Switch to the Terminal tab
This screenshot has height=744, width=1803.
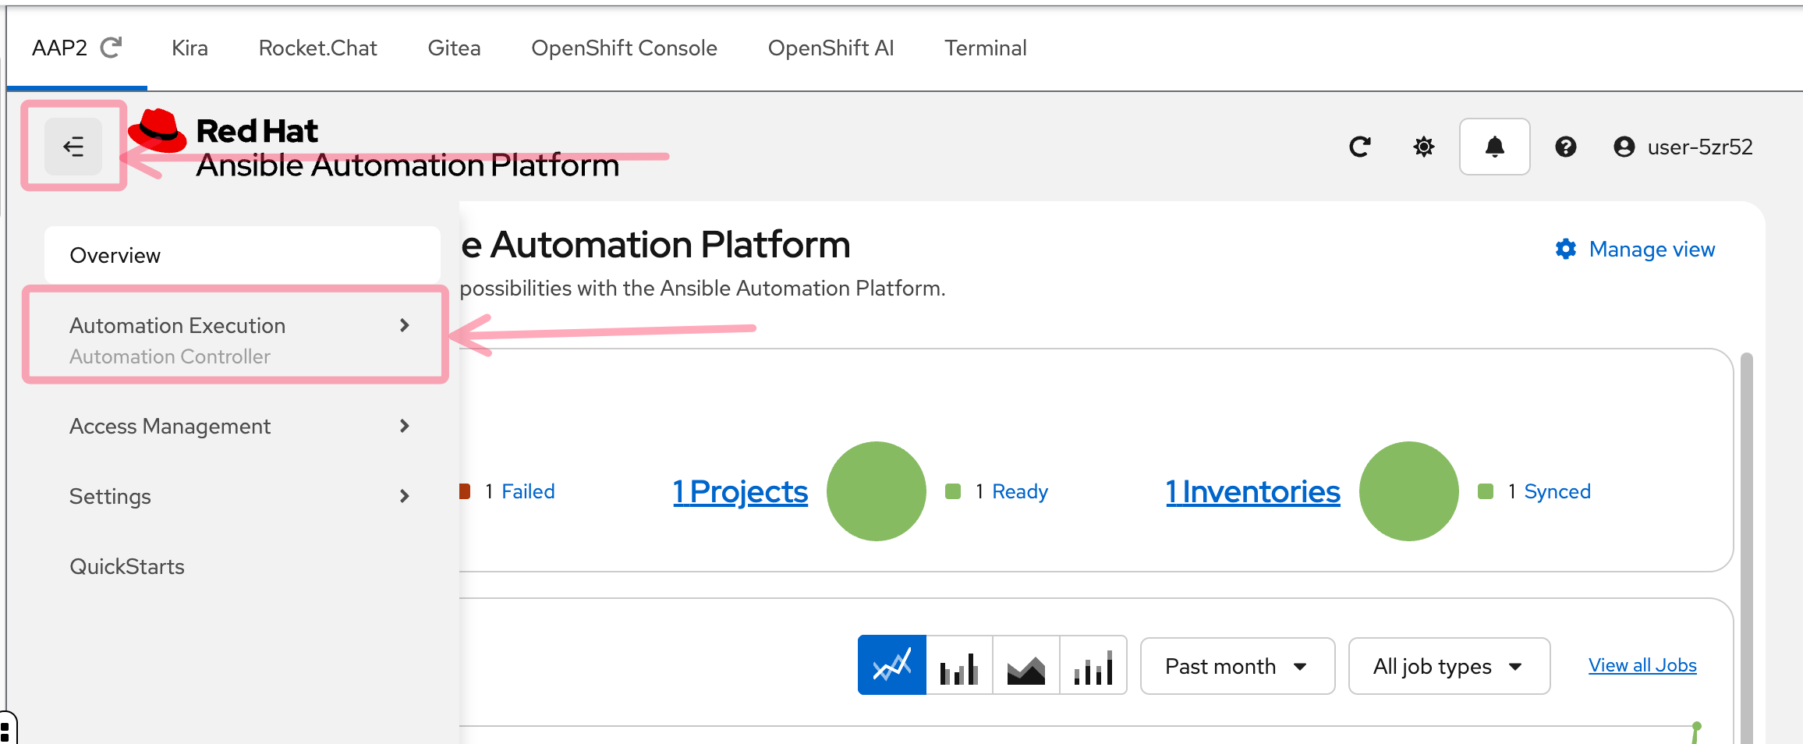pos(986,48)
